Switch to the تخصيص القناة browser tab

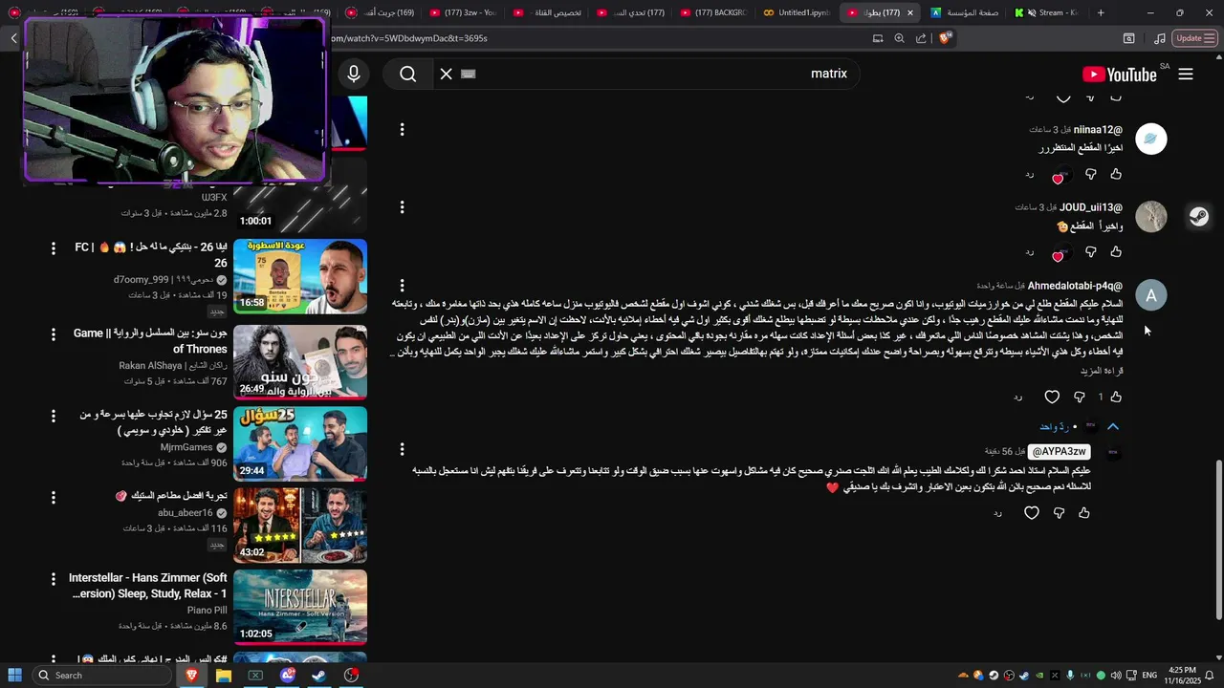[x=548, y=12]
